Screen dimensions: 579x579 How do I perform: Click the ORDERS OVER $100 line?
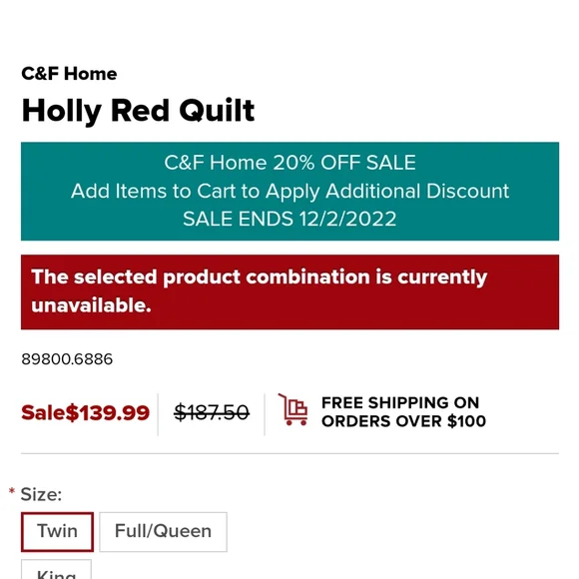[403, 421]
